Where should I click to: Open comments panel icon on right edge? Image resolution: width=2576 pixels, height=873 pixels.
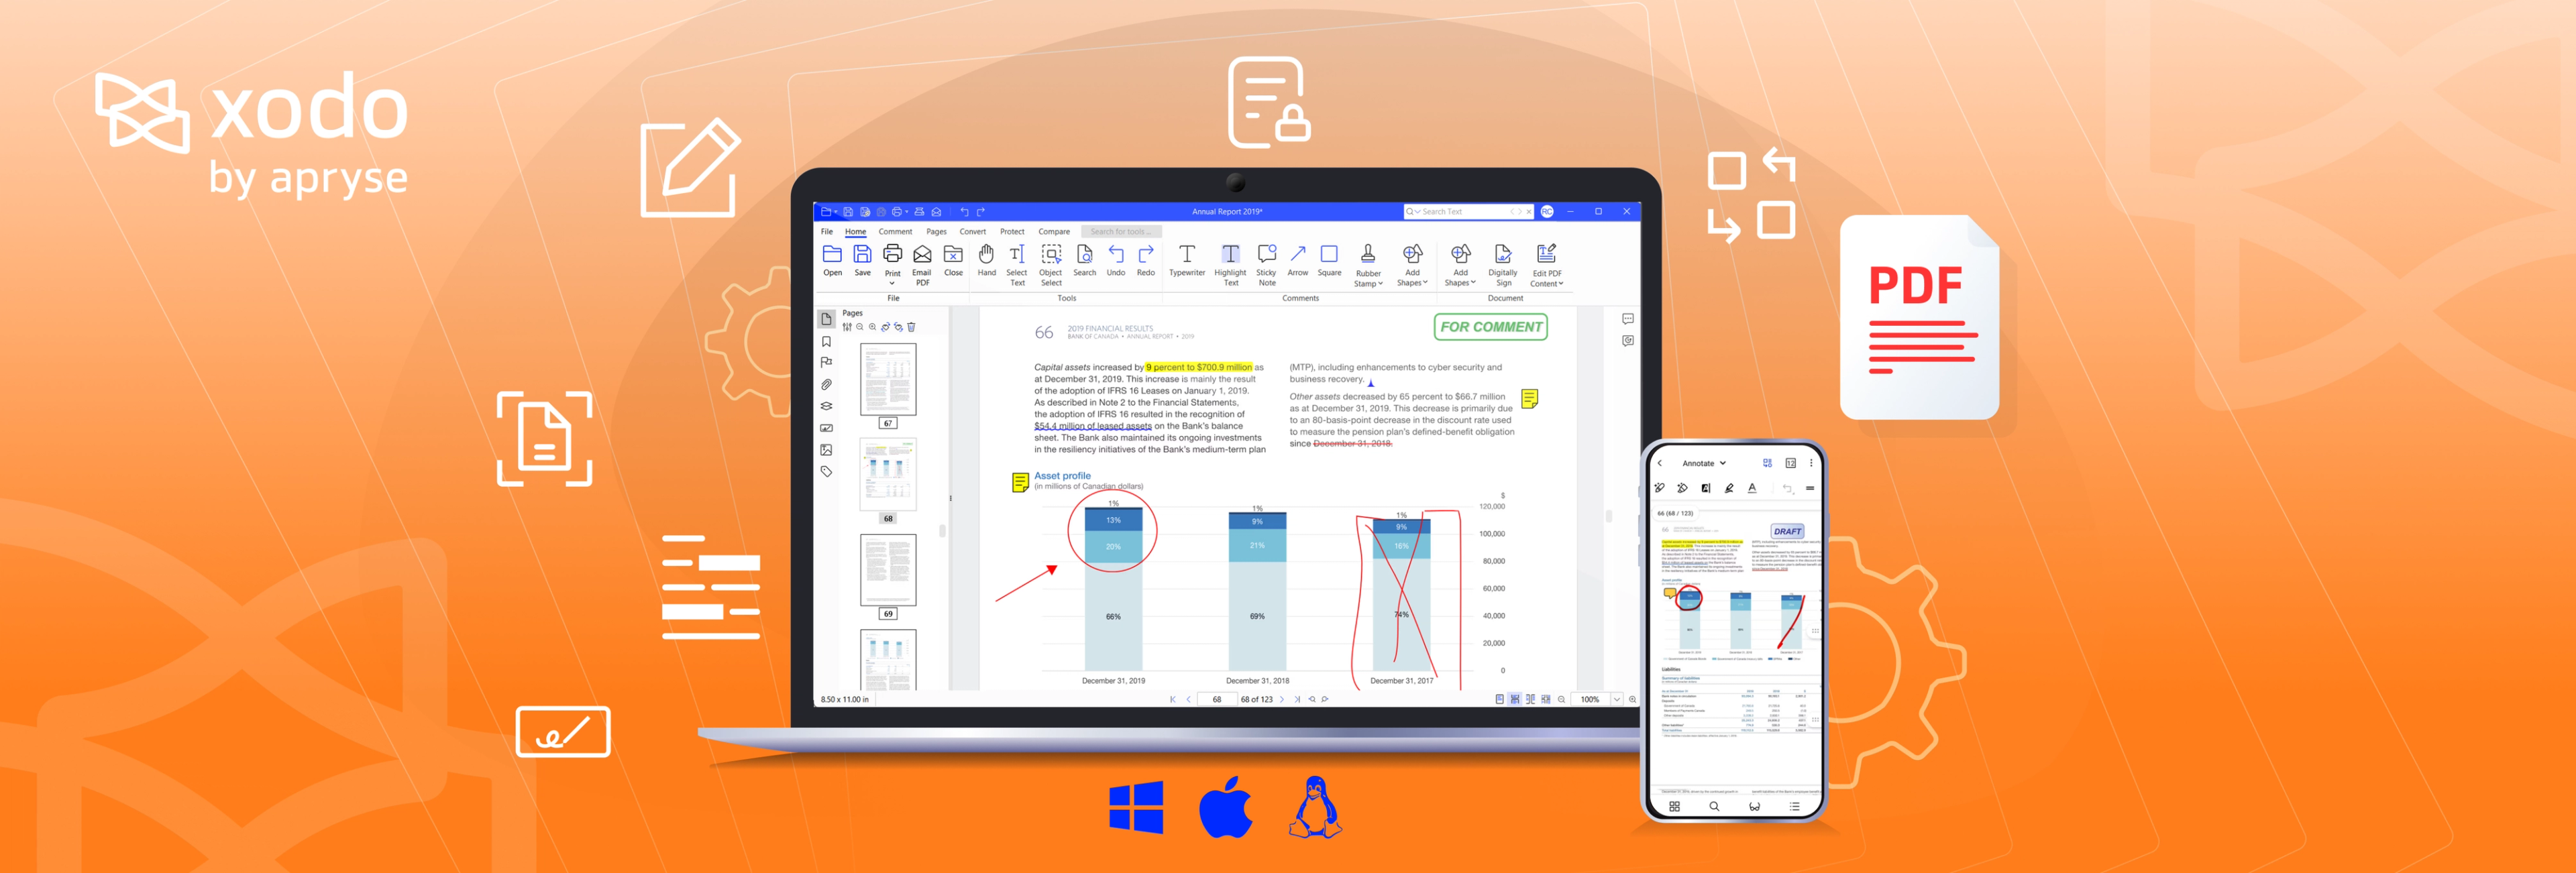pyautogui.click(x=1627, y=319)
